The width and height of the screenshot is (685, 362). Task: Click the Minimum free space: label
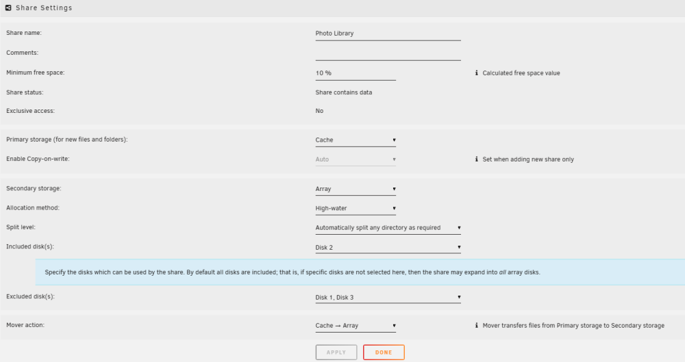coord(36,73)
